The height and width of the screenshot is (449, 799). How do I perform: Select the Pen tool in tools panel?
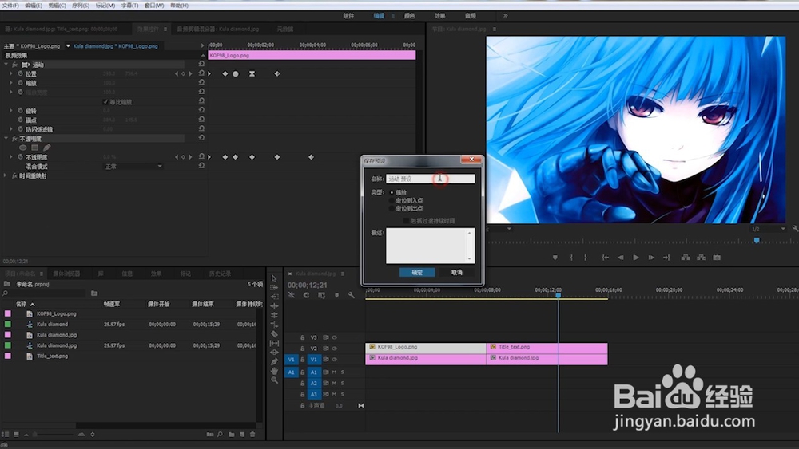pyautogui.click(x=274, y=361)
